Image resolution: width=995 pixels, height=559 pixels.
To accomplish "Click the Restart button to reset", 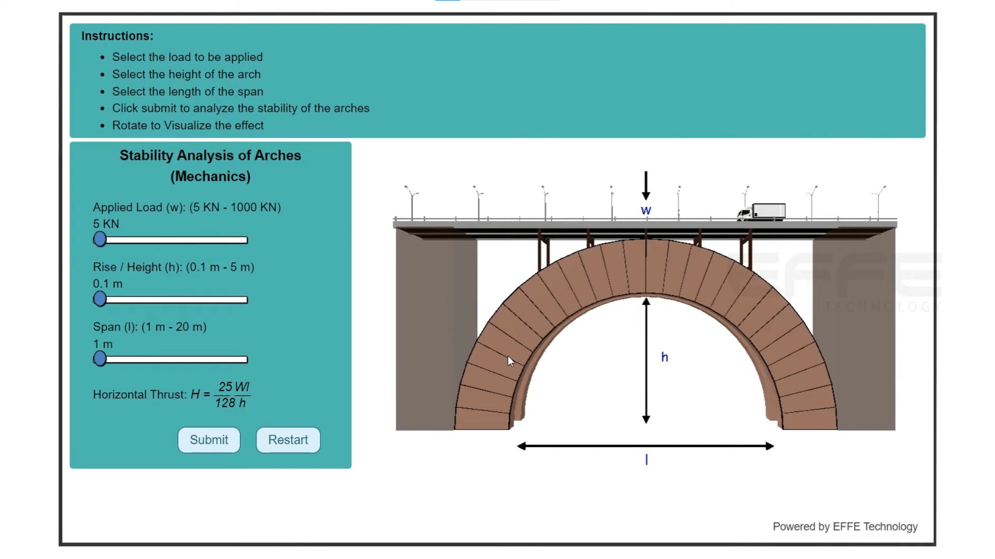I will click(x=288, y=439).
